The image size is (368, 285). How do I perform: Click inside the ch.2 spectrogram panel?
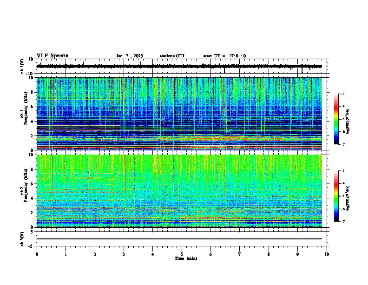coord(179,191)
